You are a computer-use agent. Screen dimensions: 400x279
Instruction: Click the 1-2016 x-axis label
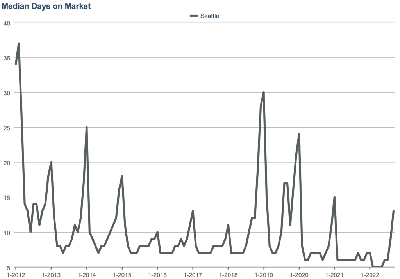[157, 274]
